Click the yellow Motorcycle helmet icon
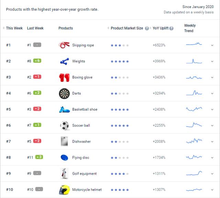 point(64,190)
